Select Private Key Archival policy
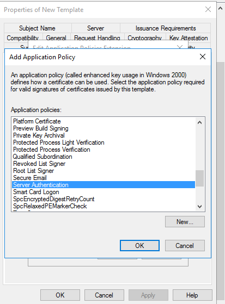Image resolution: width=225 pixels, height=304 pixels. click(104, 135)
